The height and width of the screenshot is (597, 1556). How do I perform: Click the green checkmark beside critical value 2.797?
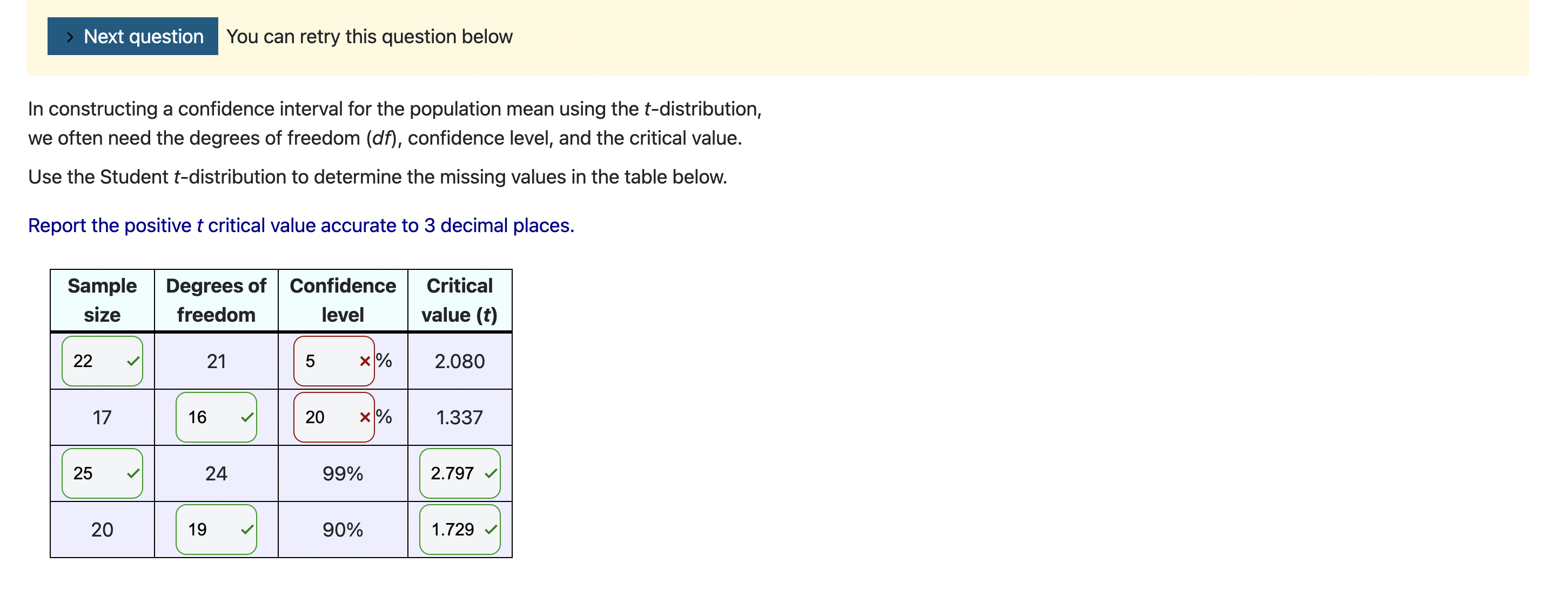tap(491, 473)
